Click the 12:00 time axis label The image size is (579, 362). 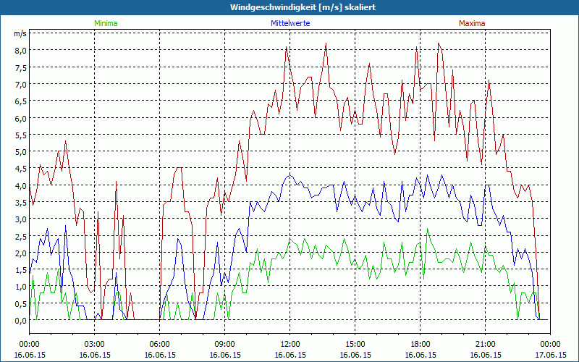[x=290, y=345]
